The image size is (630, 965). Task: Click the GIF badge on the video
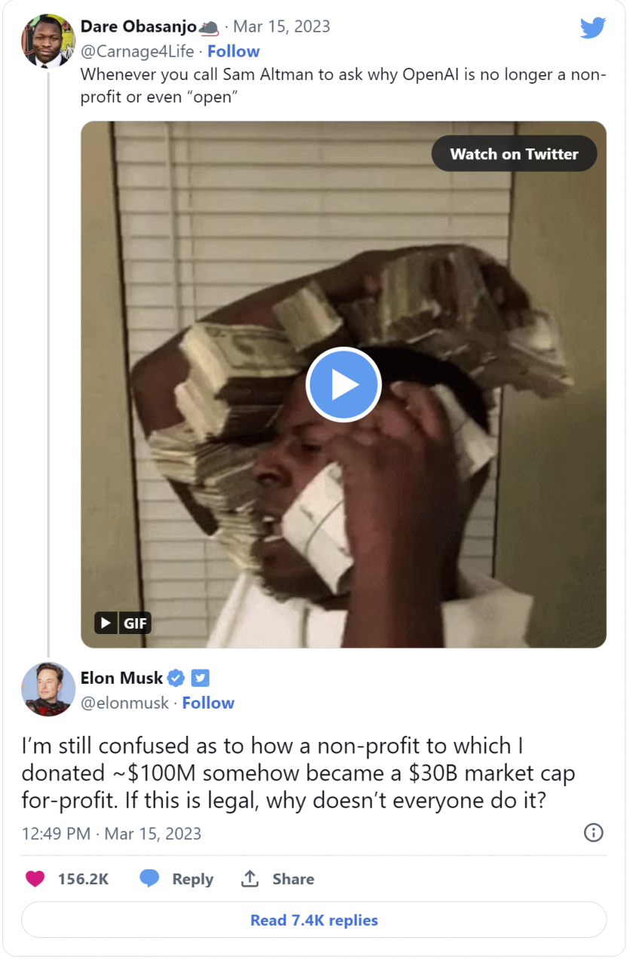point(123,623)
